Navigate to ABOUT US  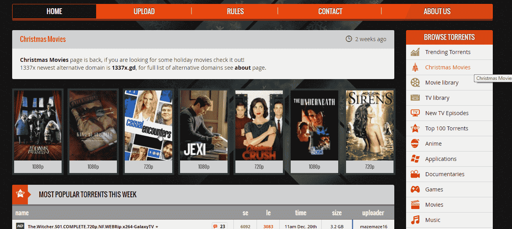tap(437, 11)
